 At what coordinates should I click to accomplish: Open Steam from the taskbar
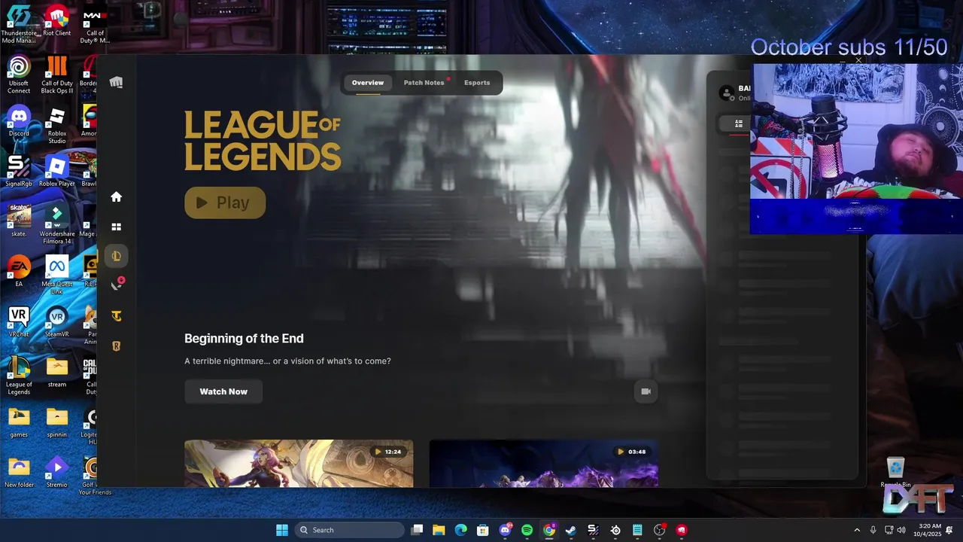[571, 530]
